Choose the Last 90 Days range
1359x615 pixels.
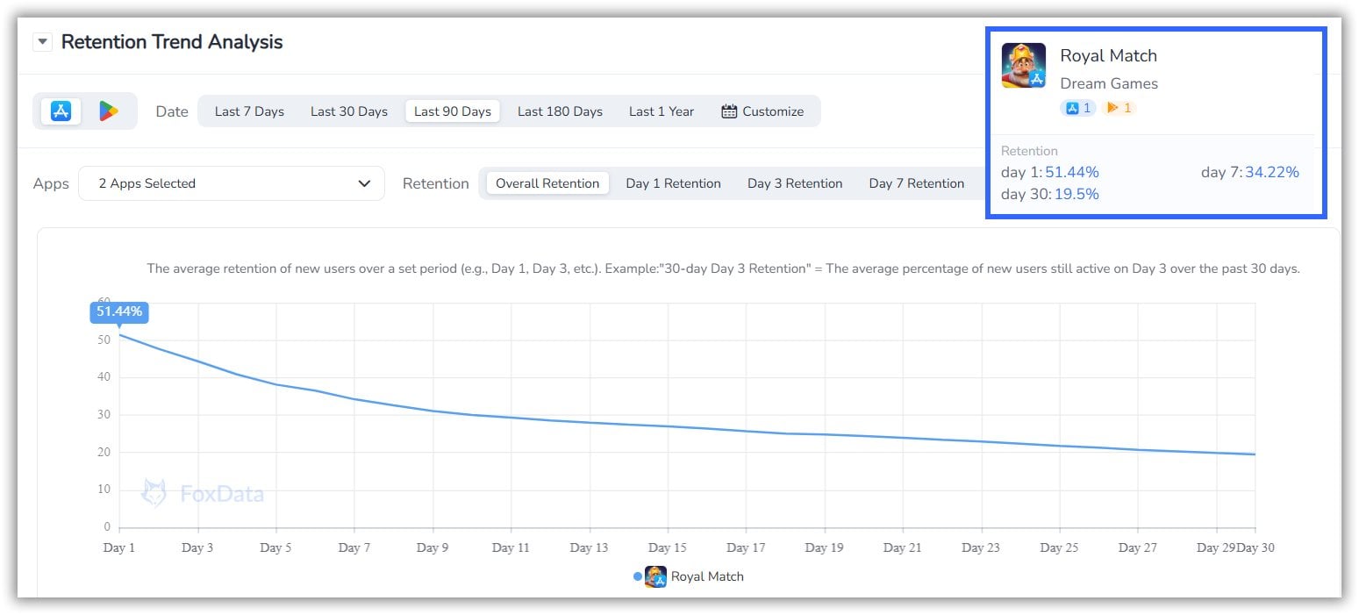click(x=453, y=111)
